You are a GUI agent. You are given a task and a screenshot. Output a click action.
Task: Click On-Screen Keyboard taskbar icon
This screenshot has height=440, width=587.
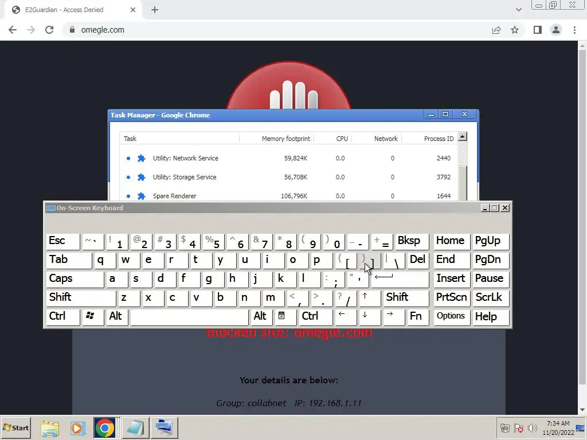point(165,427)
